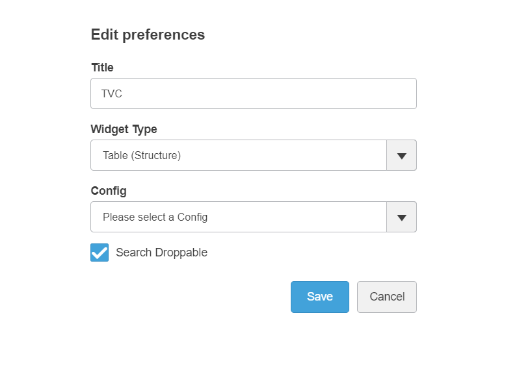Click the 'Table (Structure)' selected value text
Screen dimensions: 506x370
pos(142,155)
